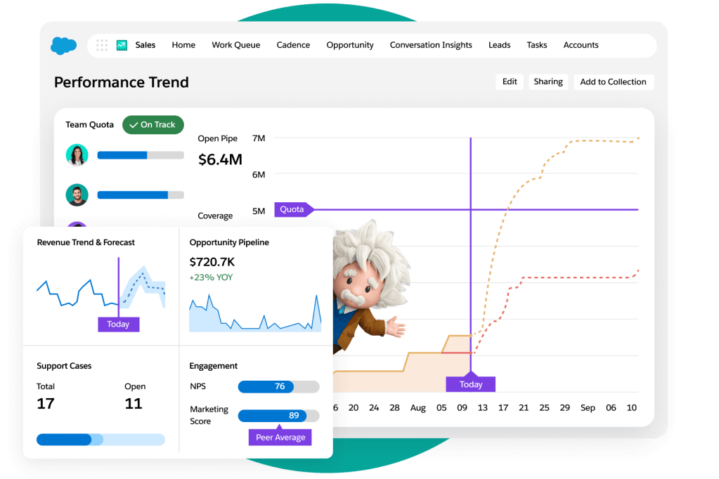Screen dimensions: 719x479
Task: Click the Edit button
Action: click(510, 81)
